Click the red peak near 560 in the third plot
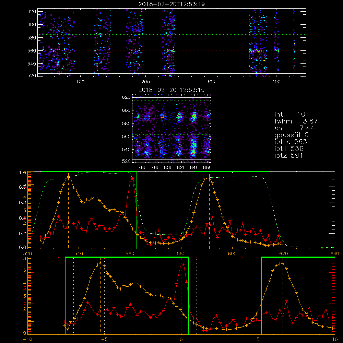The width and height of the screenshot is (343, 343). 132,179
